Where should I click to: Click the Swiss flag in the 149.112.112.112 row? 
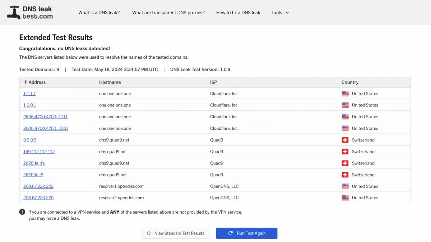pos(345,152)
